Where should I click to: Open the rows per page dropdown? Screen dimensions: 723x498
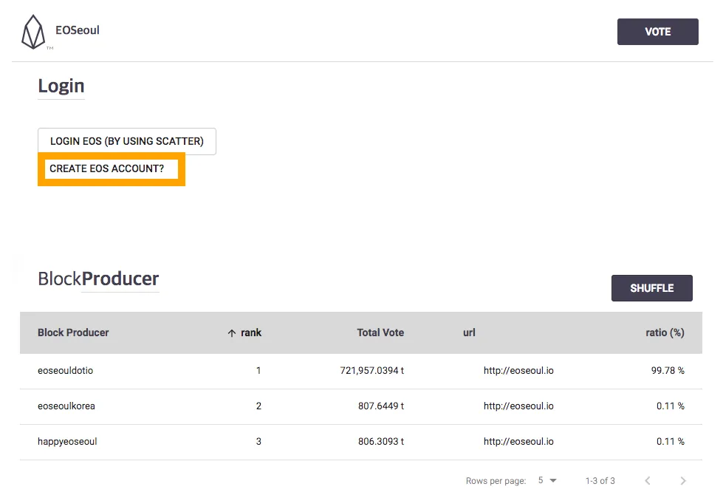click(x=547, y=480)
